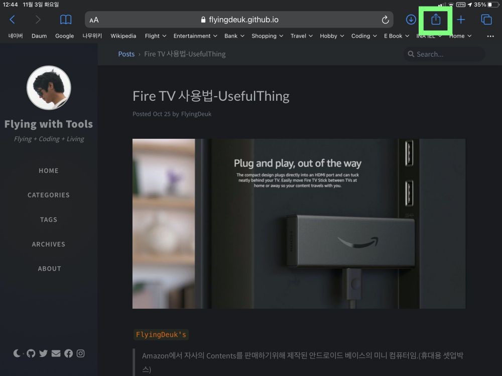Tap the Share button in Safari toolbar
Screen dimensions: 502x376
pos(436,20)
